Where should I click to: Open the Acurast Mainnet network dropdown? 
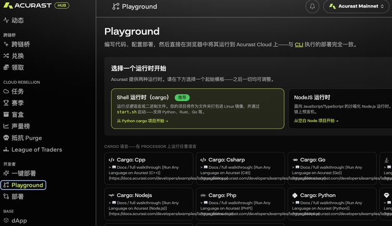click(x=356, y=6)
